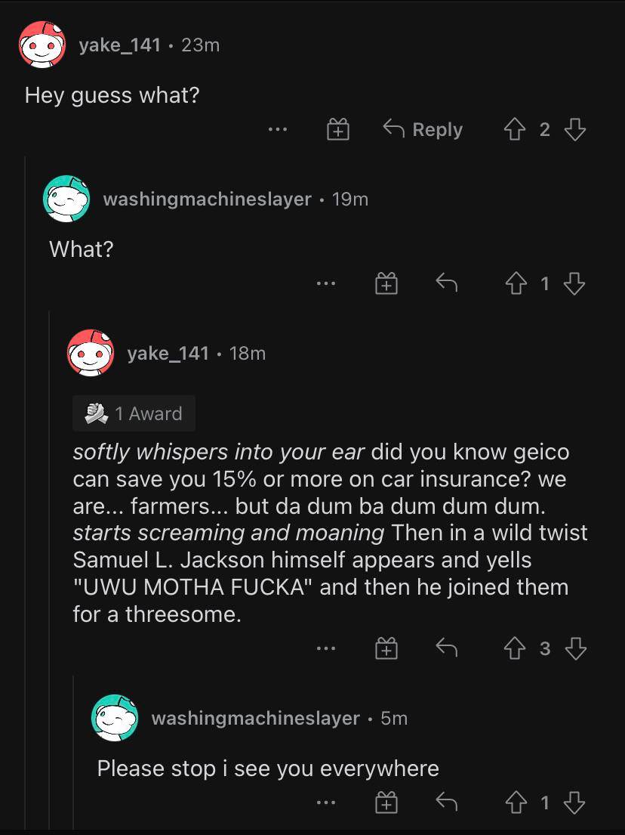
Task: Reply arrow under the geico comment
Action: tap(446, 648)
